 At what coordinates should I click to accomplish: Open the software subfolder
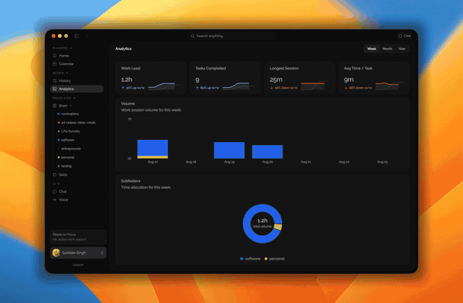(67, 140)
